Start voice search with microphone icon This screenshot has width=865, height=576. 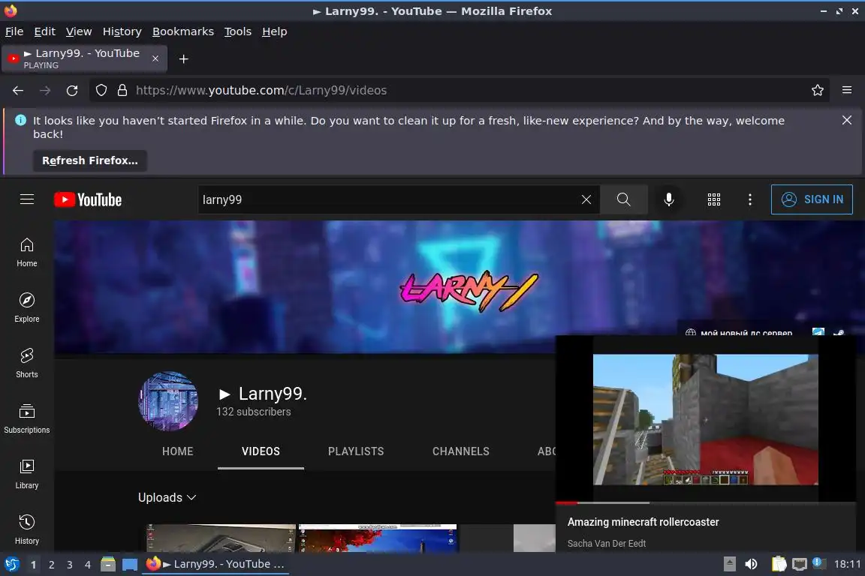(668, 199)
